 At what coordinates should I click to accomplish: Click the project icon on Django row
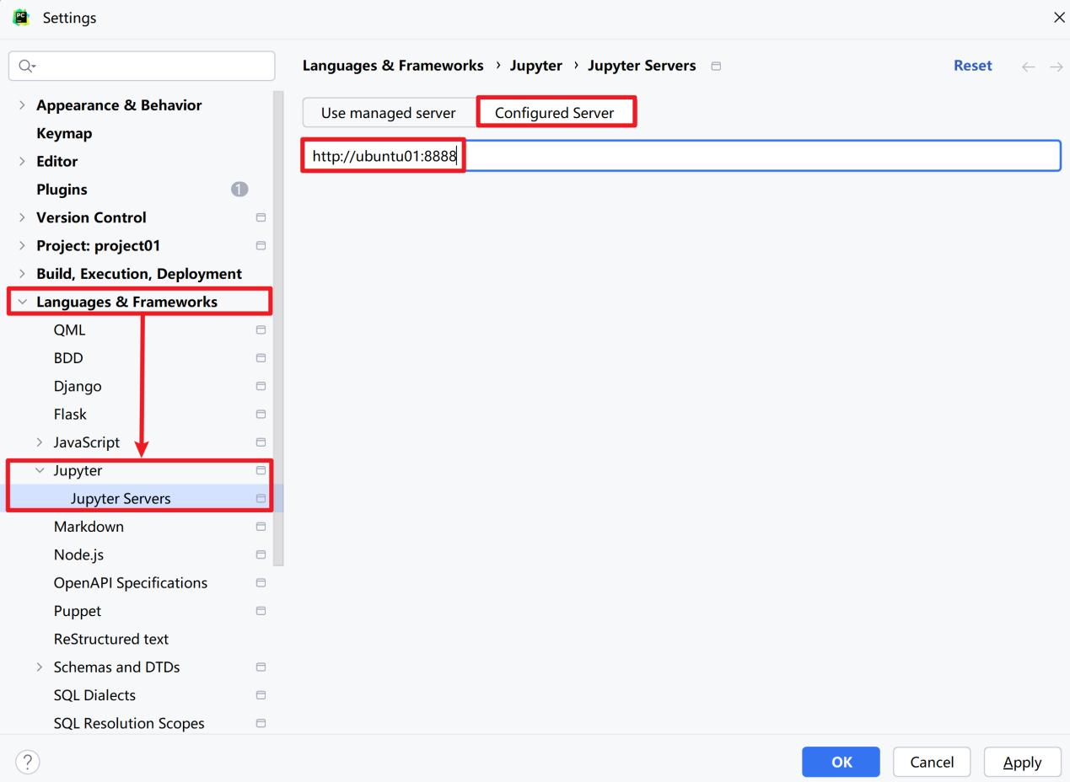tap(261, 386)
